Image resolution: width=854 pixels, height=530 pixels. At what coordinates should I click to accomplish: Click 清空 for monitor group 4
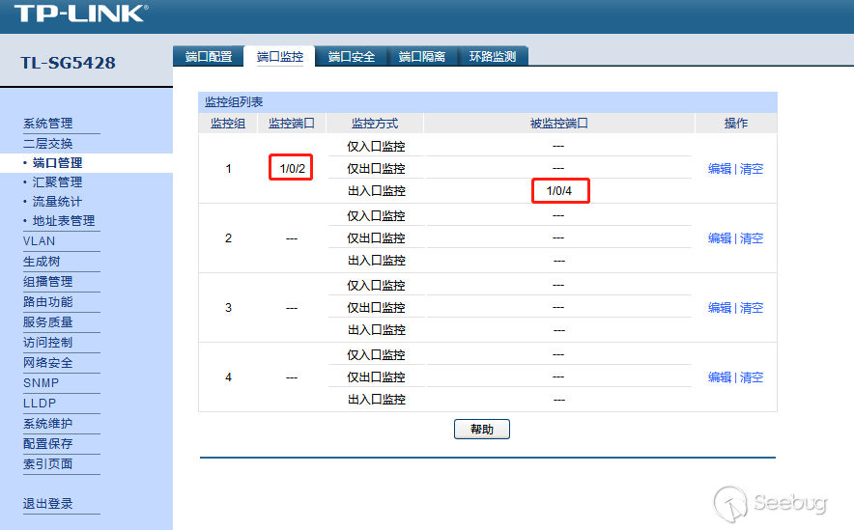tap(752, 377)
